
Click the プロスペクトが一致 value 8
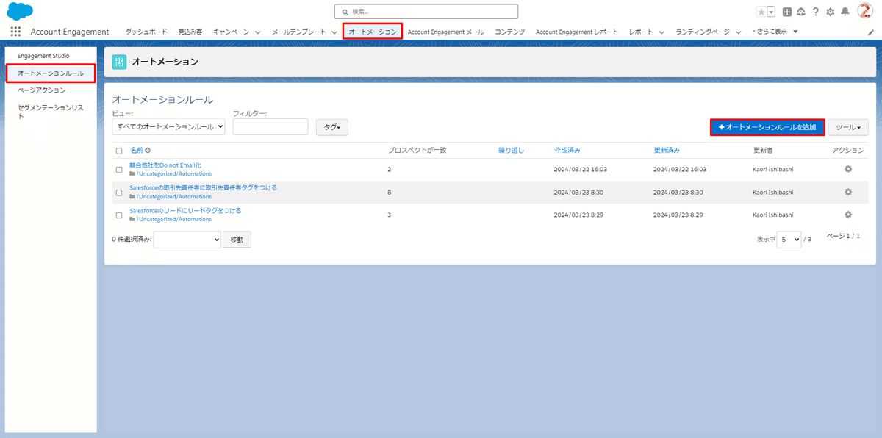click(390, 193)
